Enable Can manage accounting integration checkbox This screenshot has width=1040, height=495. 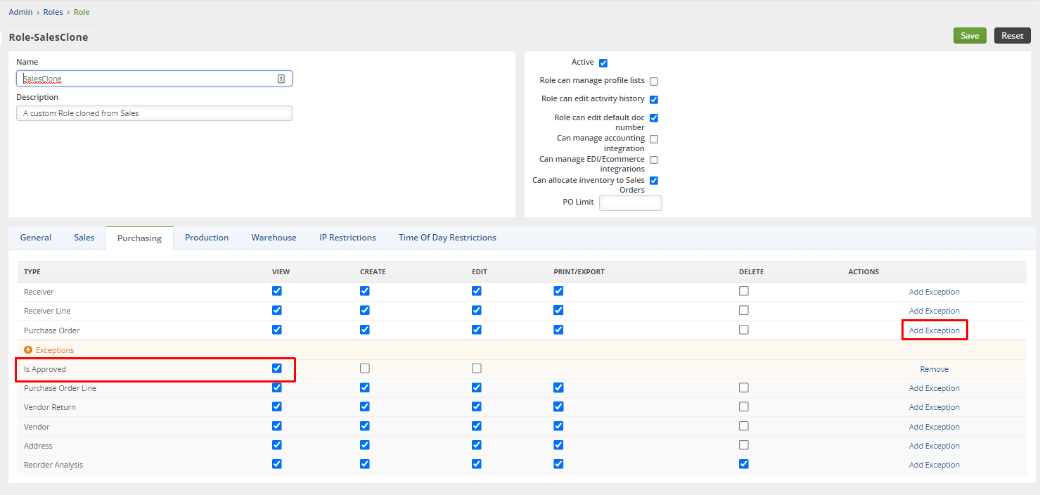(x=654, y=139)
